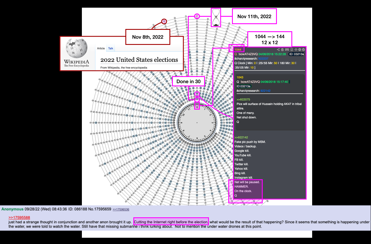Click the 'Net will be paused.' line
Screen dimensions: 371x244
[247, 182]
